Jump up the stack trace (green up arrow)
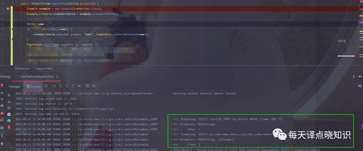The image size is (363, 151). coord(9,95)
